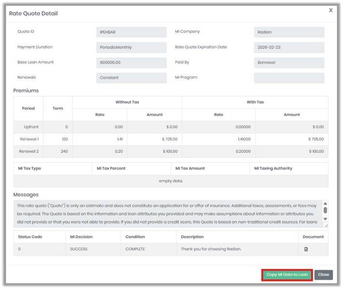Click the without-tax rate 1.41
The width and height of the screenshot is (343, 289).
[120, 139]
